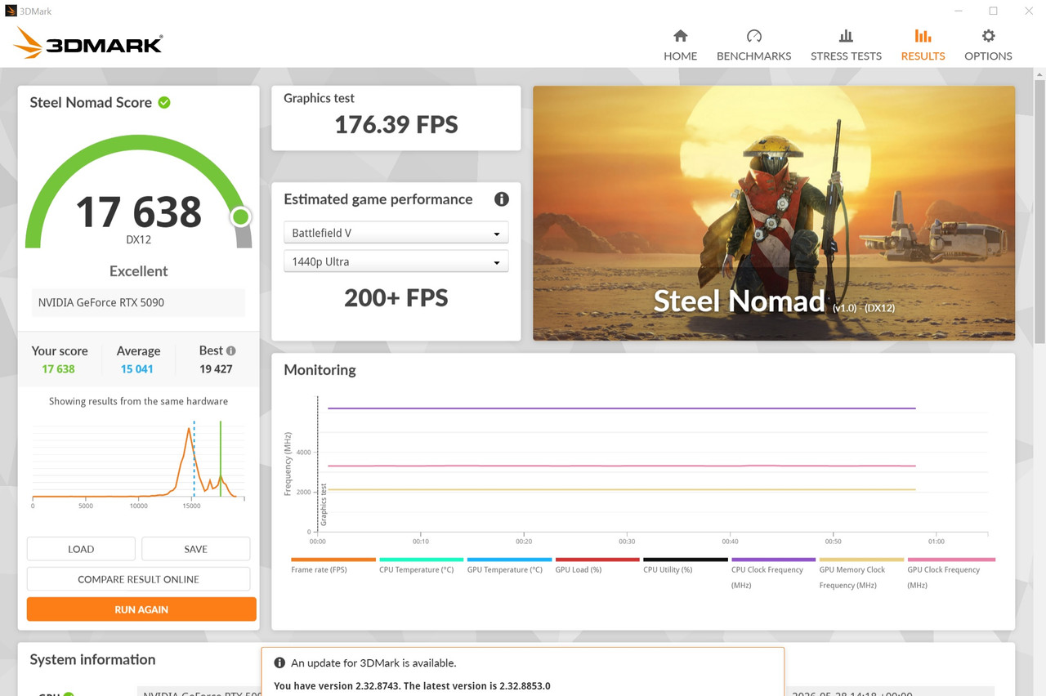The width and height of the screenshot is (1046, 696).
Task: Click the Steel Nomad Score heading
Action: 91,102
